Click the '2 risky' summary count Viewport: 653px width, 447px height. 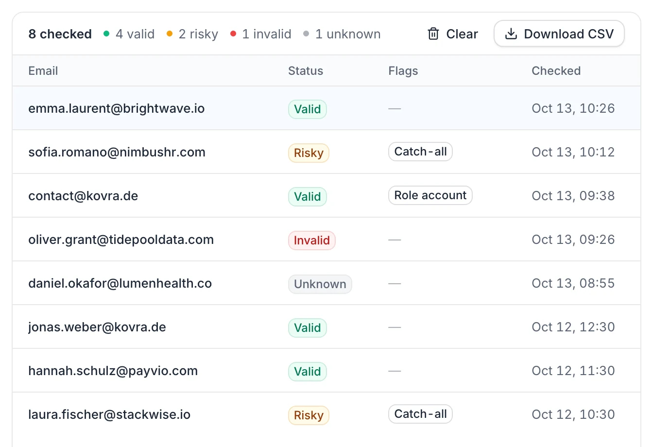[x=192, y=34]
